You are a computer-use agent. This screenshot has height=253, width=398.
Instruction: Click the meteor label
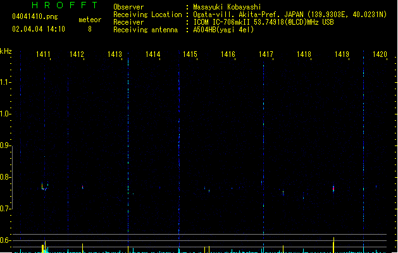pyautogui.click(x=90, y=20)
